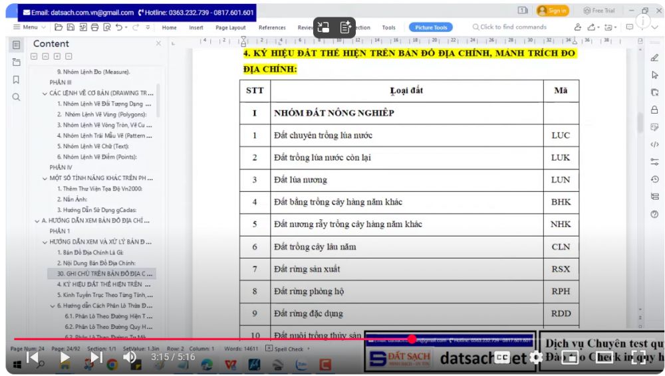Open the sliders settings icon in right sidebar
Image resolution: width=665 pixels, height=376 pixels.
[655, 162]
